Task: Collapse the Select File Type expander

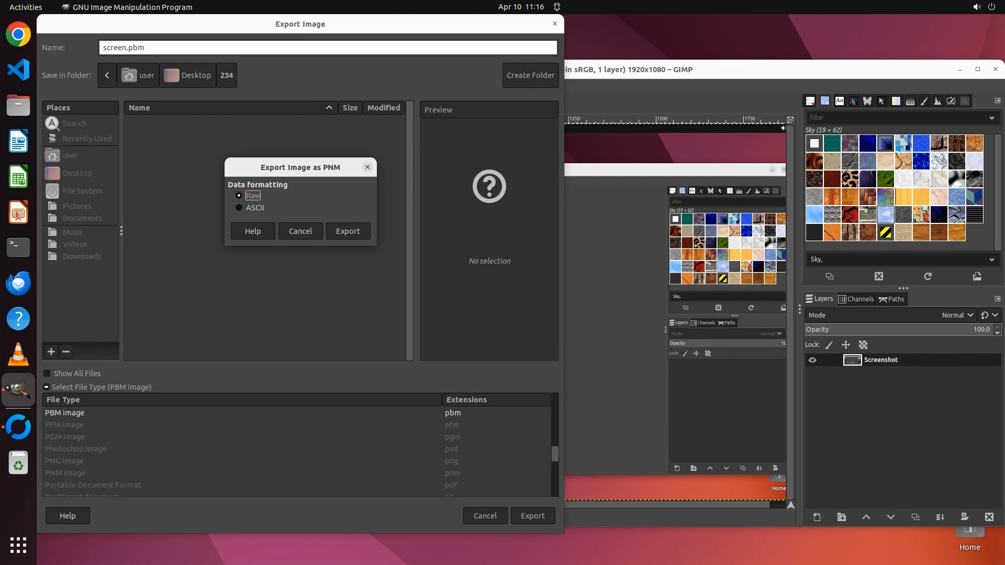Action: click(x=46, y=387)
